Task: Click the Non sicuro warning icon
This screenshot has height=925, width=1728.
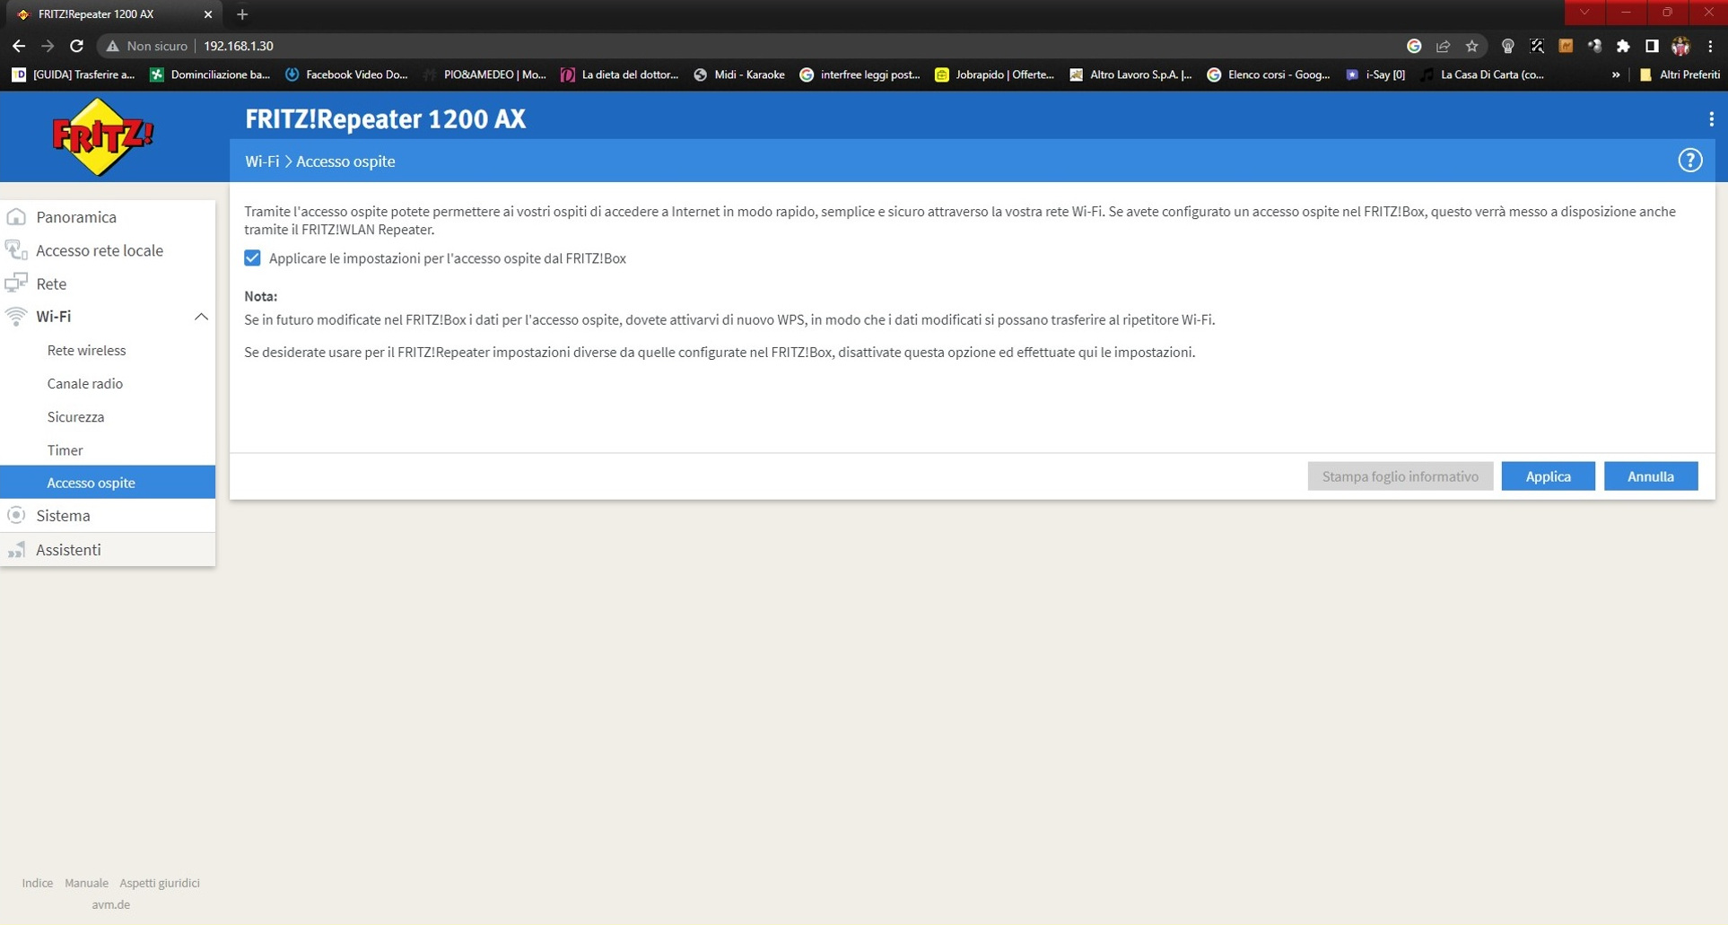Action: tap(113, 46)
